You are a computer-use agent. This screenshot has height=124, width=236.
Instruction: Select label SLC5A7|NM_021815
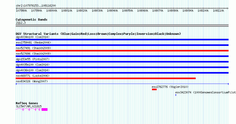[x=29, y=106]
